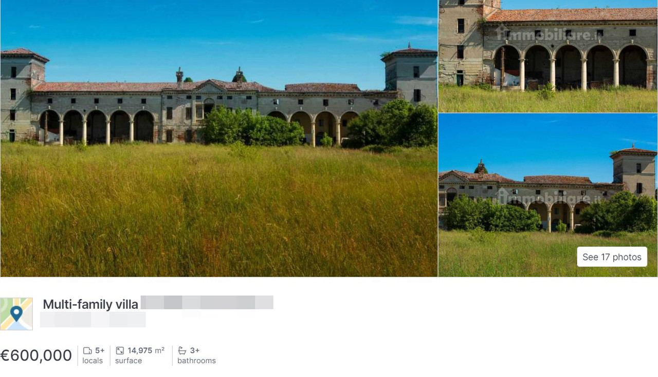Click the 14,975 m² surface value
The image size is (658, 377).
point(146,351)
